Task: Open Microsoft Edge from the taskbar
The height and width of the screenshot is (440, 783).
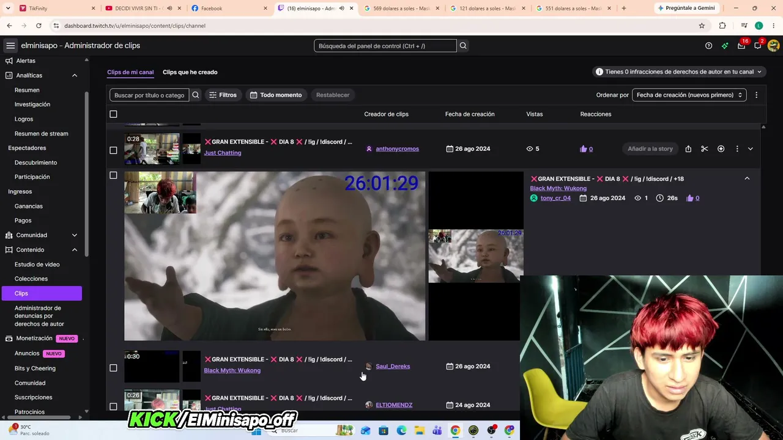Action: 401,431
